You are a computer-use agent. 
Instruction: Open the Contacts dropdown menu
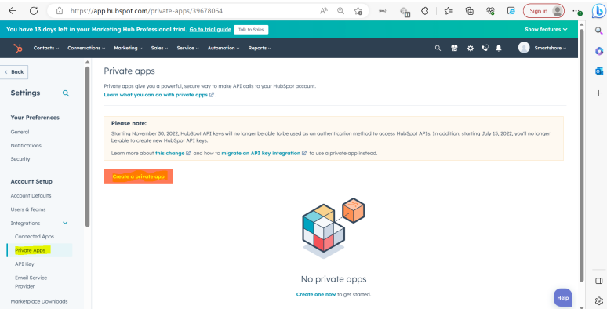click(46, 48)
